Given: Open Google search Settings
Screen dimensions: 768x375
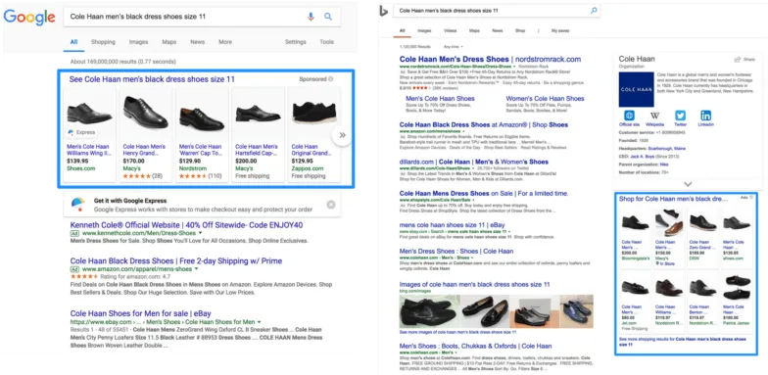Looking at the screenshot, I should [296, 42].
